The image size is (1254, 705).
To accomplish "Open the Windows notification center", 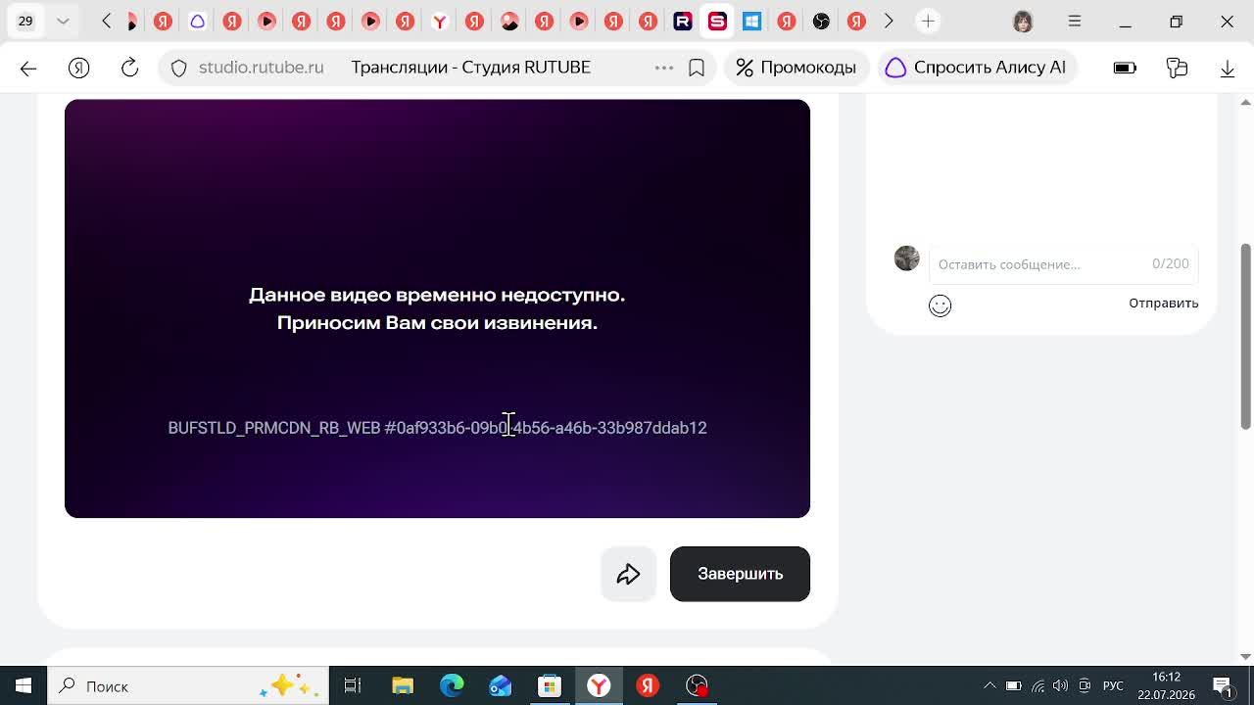I will [x=1223, y=685].
